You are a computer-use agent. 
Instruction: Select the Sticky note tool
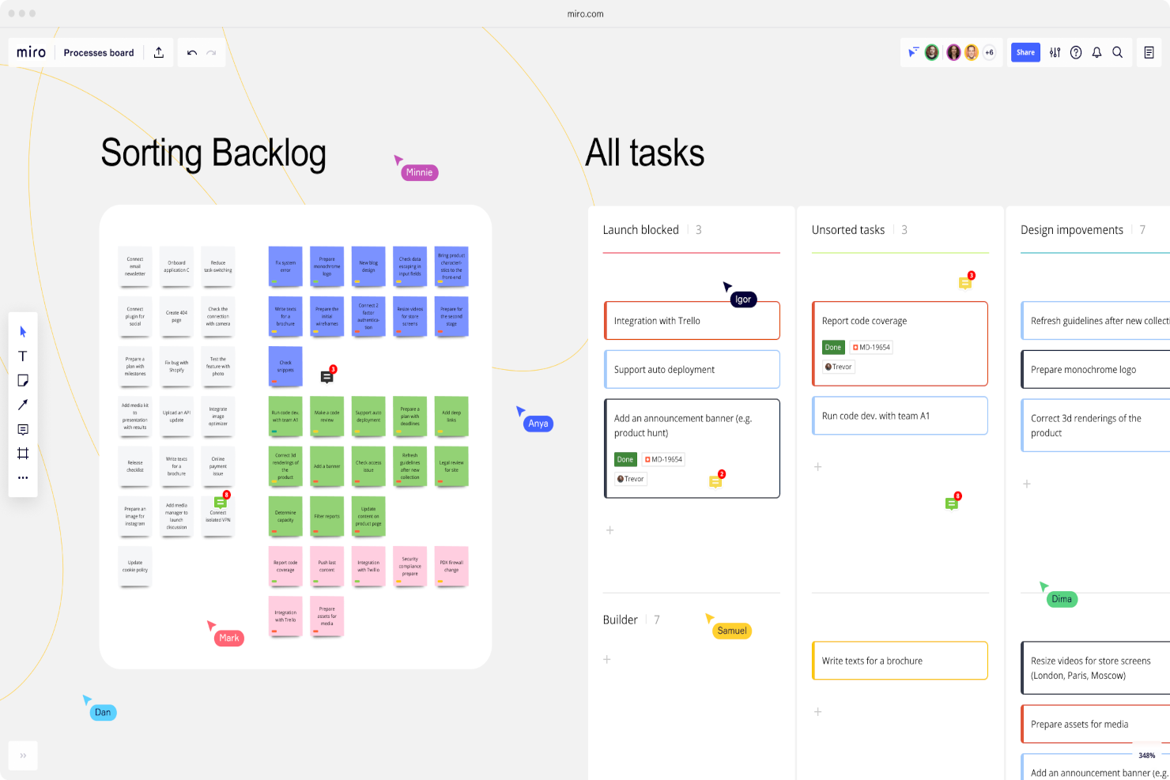[23, 381]
